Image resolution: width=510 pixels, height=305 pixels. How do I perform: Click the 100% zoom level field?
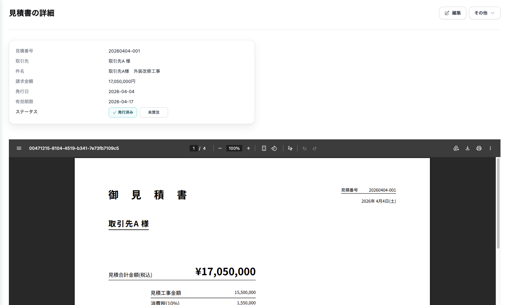tap(234, 148)
